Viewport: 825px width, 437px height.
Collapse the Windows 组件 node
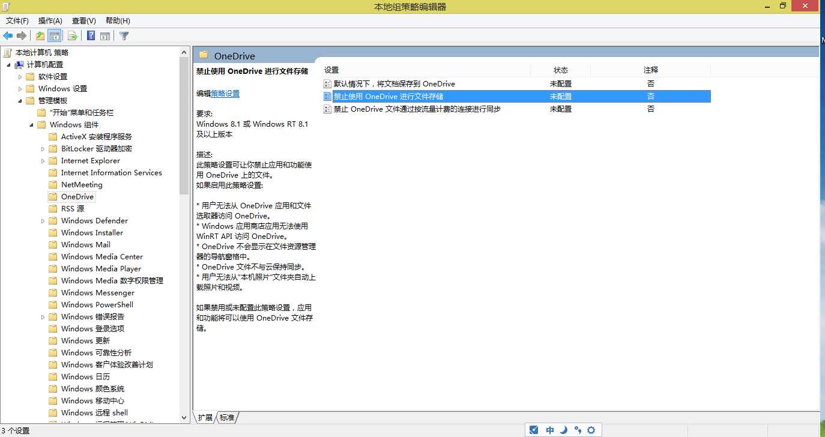(31, 125)
